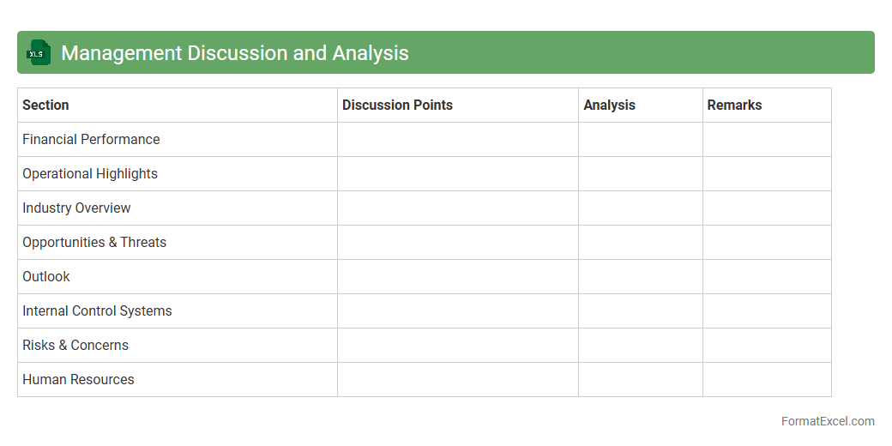Click Discussion Points cell for Financial Performance

tap(457, 139)
